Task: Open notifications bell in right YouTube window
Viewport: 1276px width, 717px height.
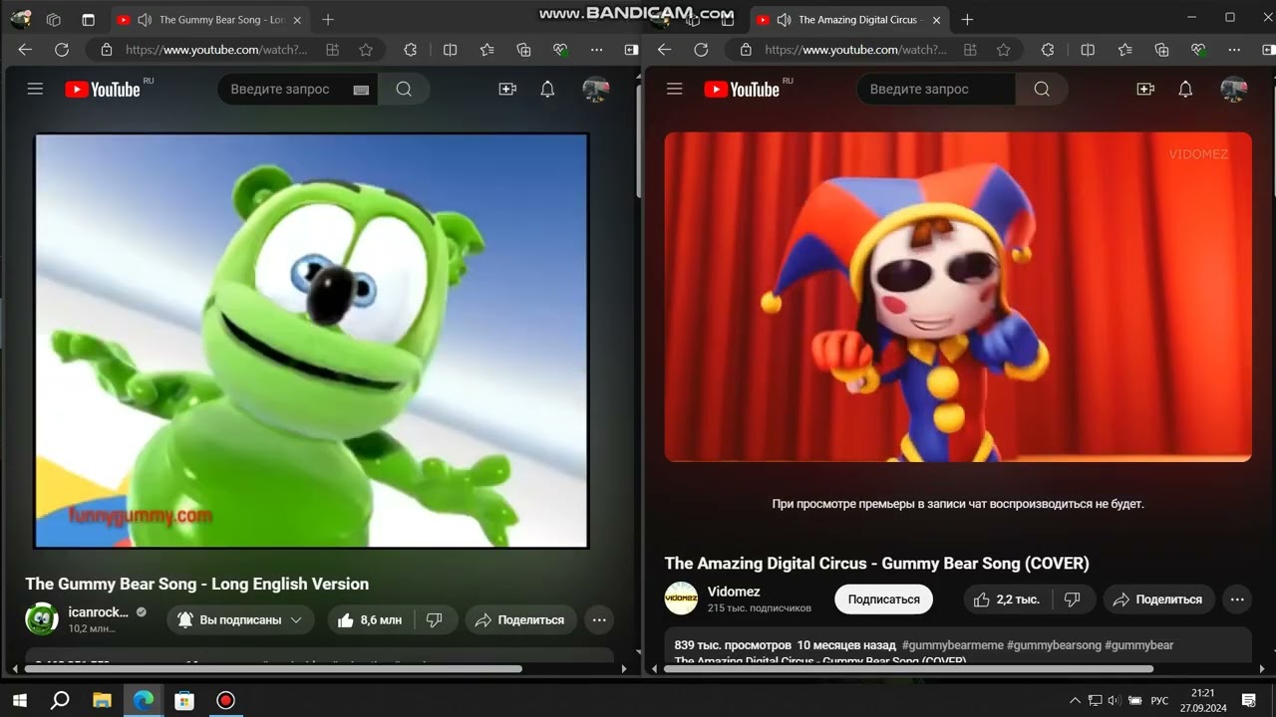Action: click(1185, 89)
